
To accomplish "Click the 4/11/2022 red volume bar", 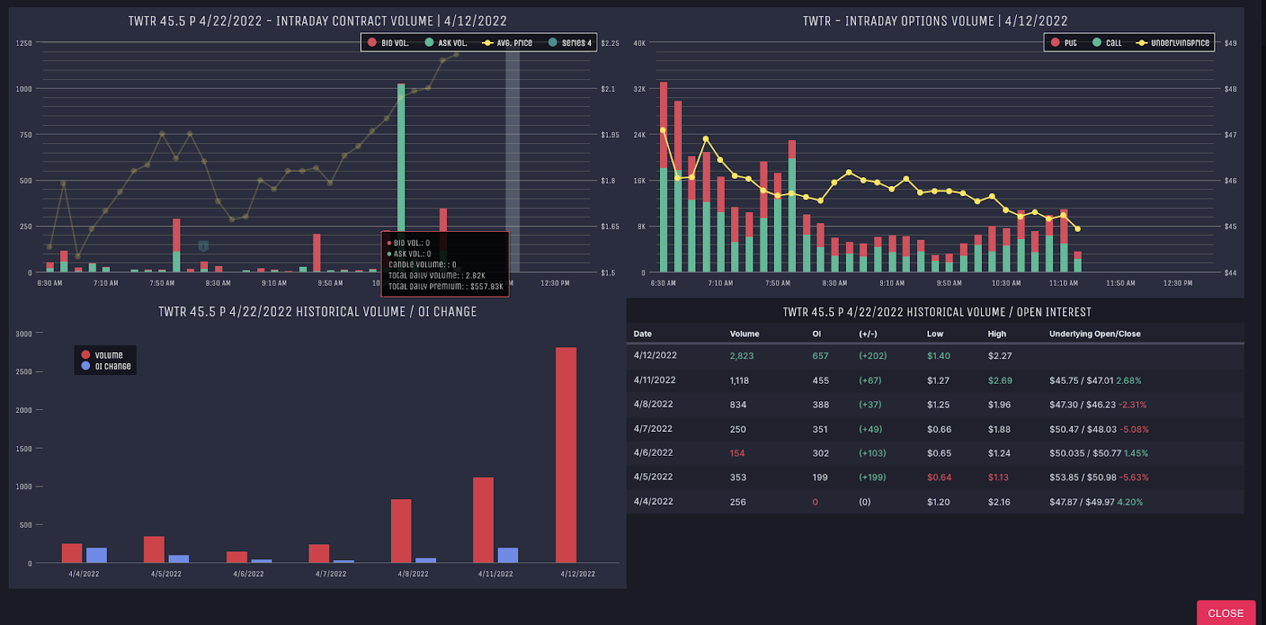I will [483, 520].
